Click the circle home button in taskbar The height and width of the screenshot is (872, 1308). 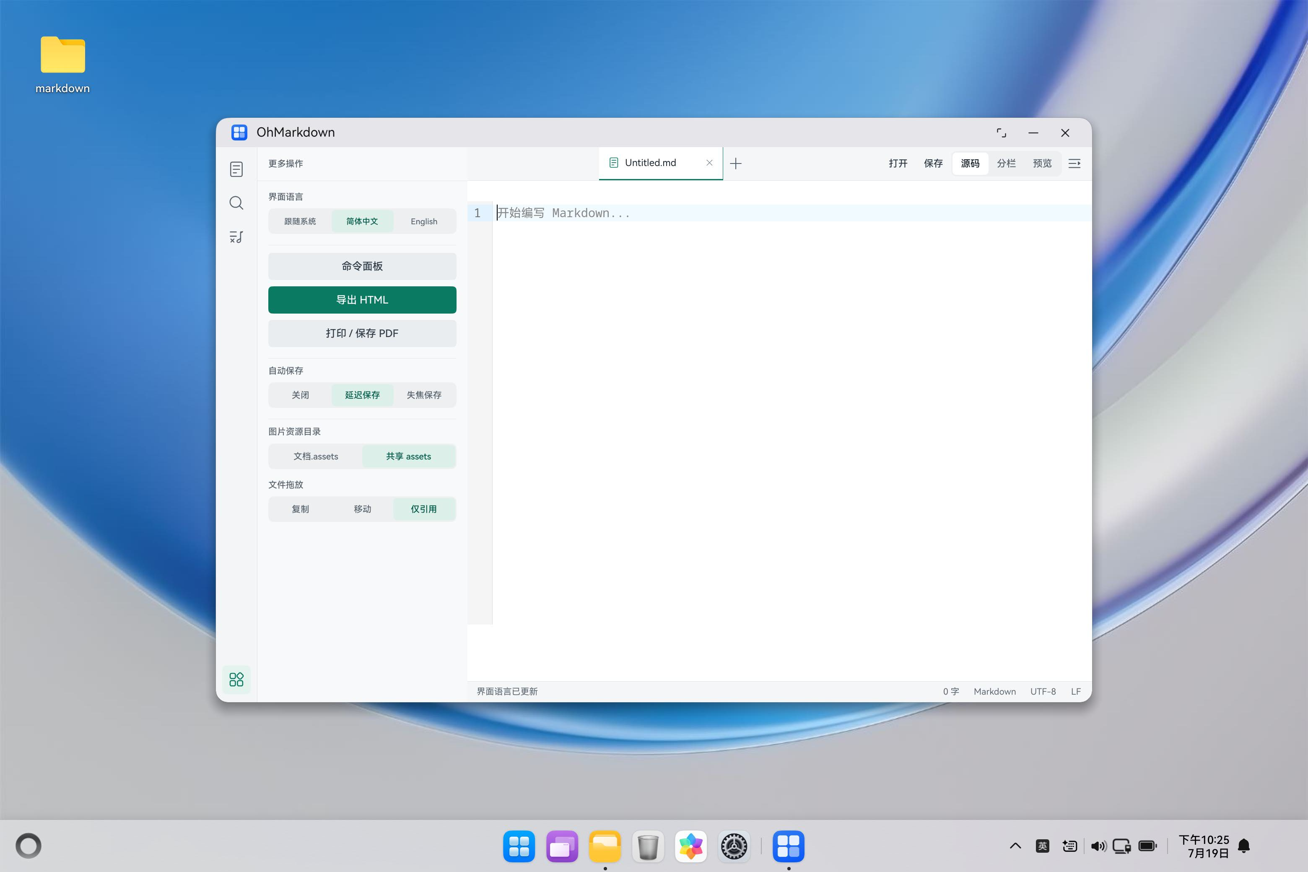click(29, 846)
